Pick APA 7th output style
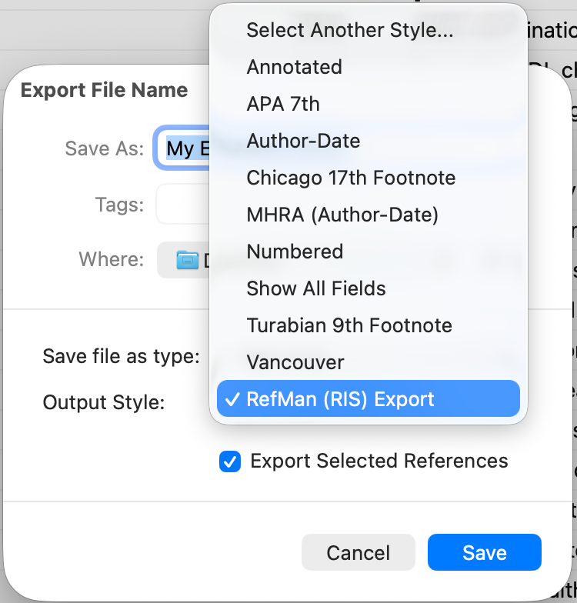Image resolution: width=577 pixels, height=603 pixels. [283, 104]
